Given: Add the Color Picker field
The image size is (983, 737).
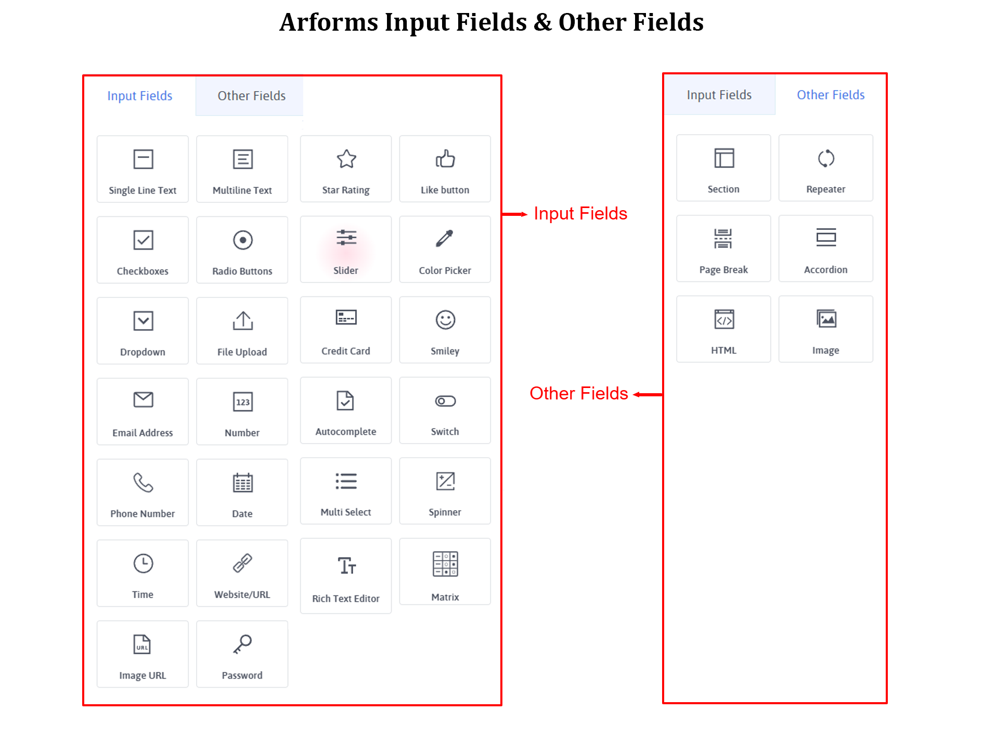Looking at the screenshot, I should coord(445,249).
